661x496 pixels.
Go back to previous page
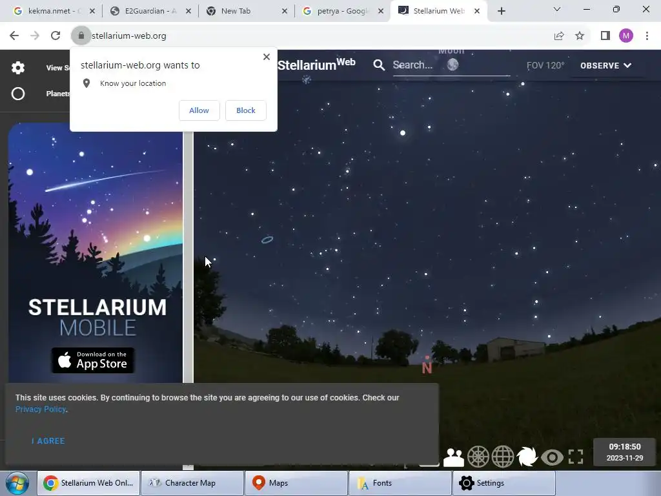point(14,36)
